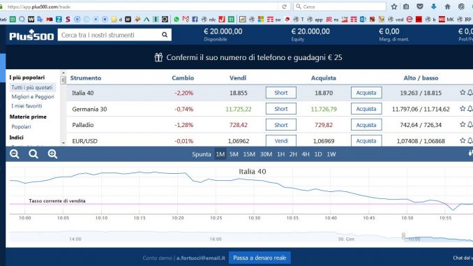Open the Microsoft logo bookmark
Screen dimensions: 473x266
(x=261, y=20)
